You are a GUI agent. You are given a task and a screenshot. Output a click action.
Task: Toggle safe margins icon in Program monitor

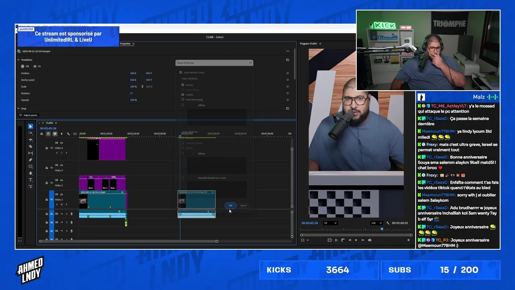tap(330, 240)
